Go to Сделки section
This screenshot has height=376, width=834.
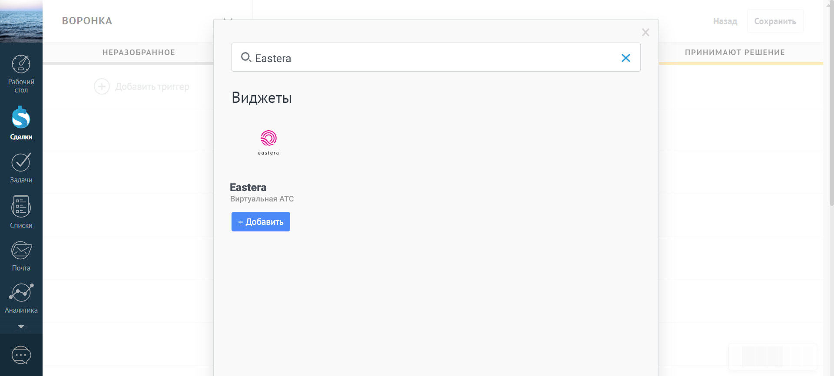point(21,123)
